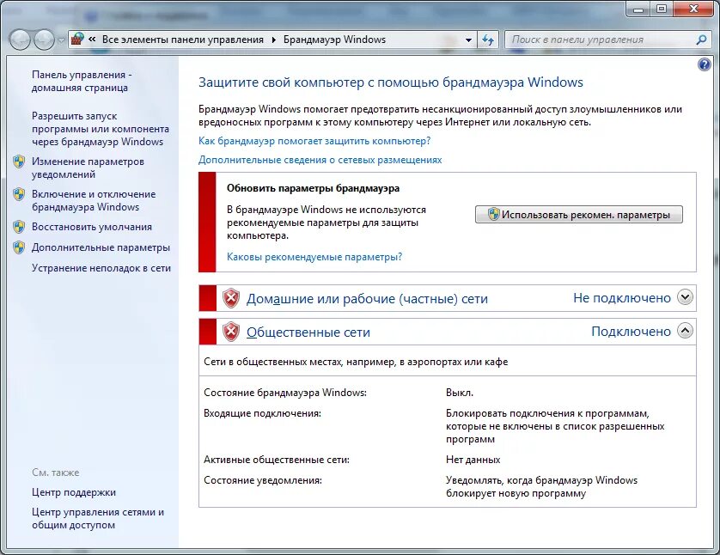The width and height of the screenshot is (720, 555).
Task: Click the Back navigation arrow
Action: pyautogui.click(x=20, y=40)
